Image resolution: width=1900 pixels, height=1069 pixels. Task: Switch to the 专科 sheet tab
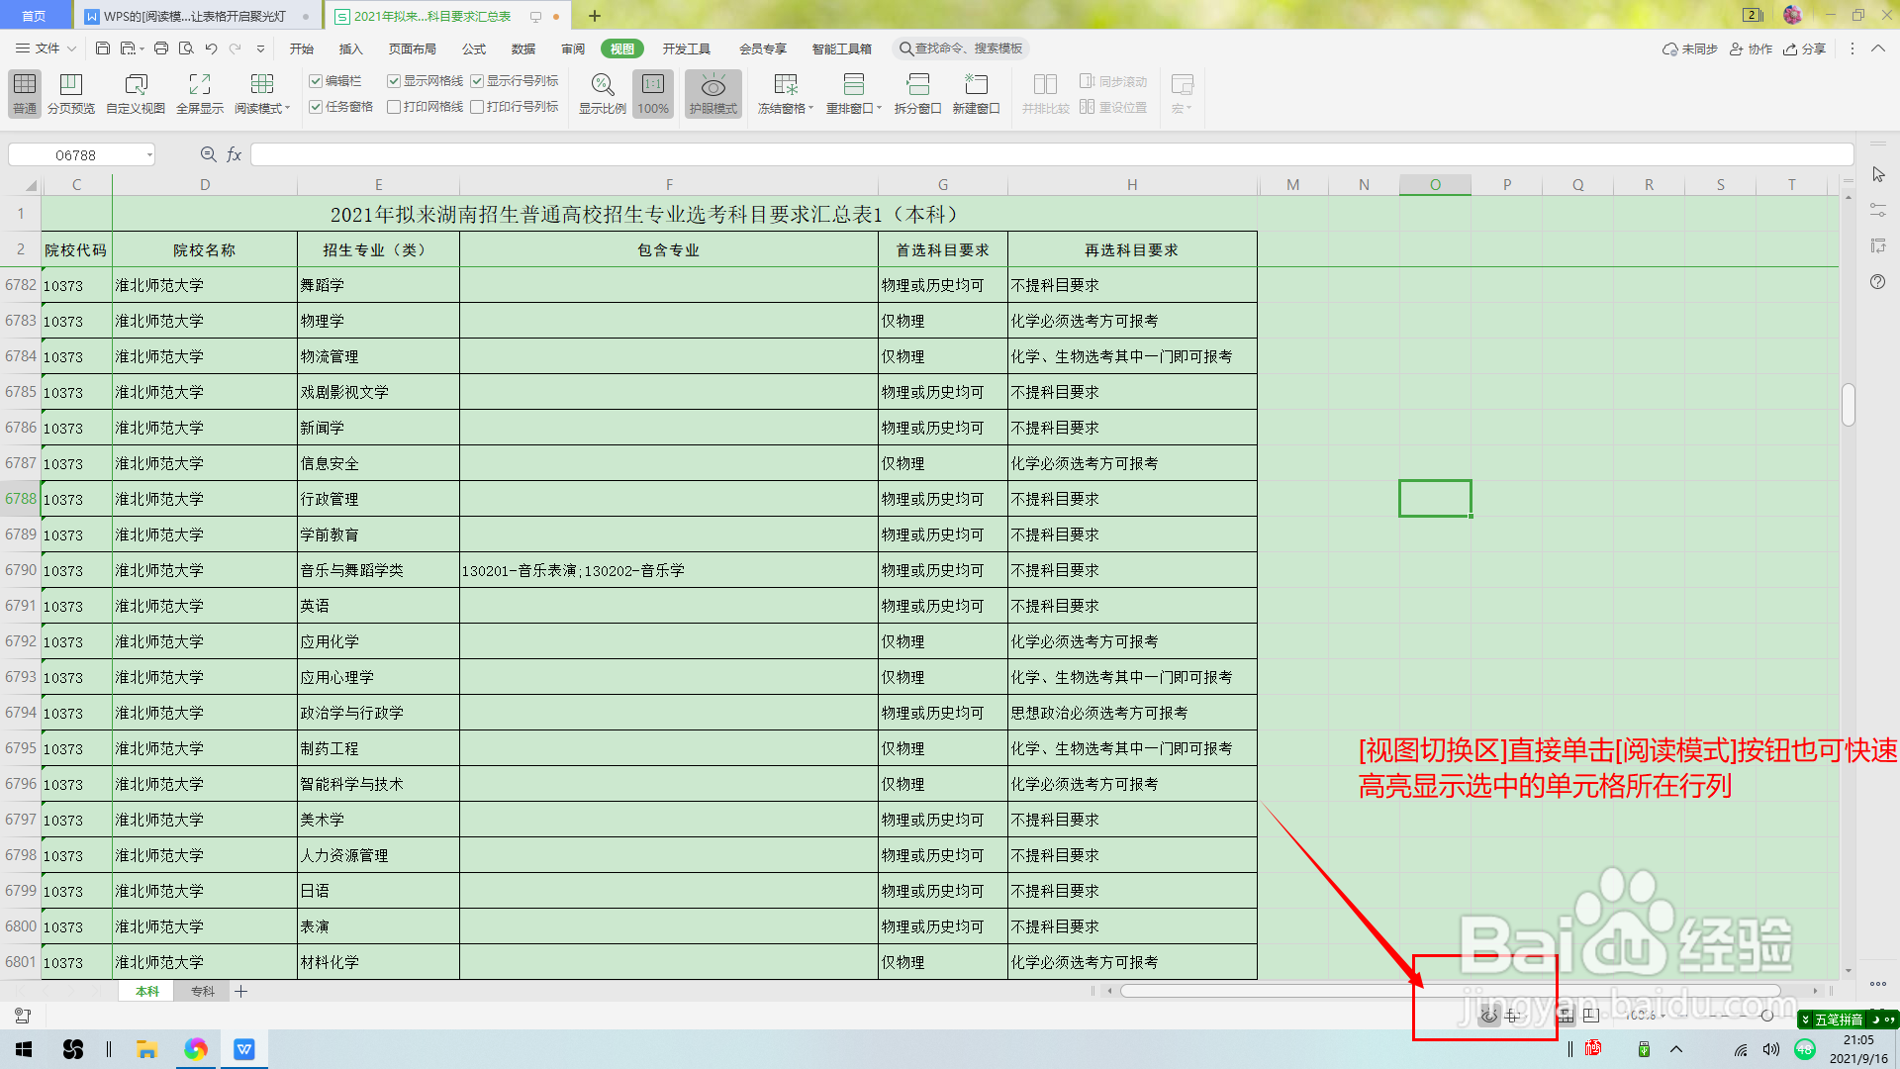[x=203, y=991]
